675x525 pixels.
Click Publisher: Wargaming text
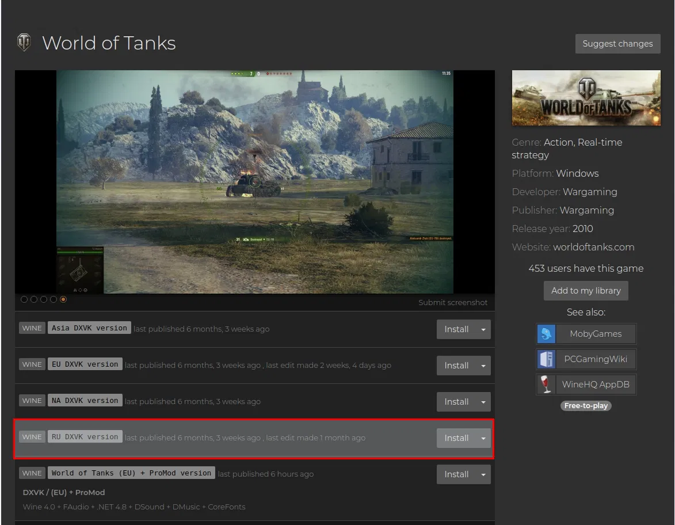tap(563, 210)
